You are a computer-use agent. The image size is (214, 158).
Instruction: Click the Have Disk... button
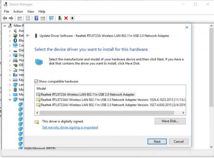(170, 121)
